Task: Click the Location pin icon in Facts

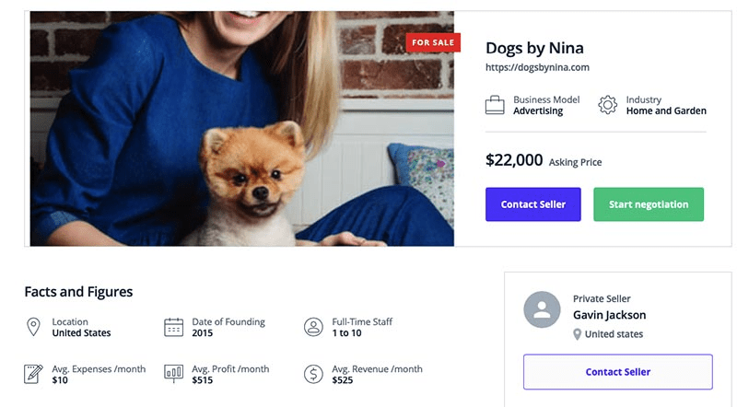Action: [x=34, y=327]
